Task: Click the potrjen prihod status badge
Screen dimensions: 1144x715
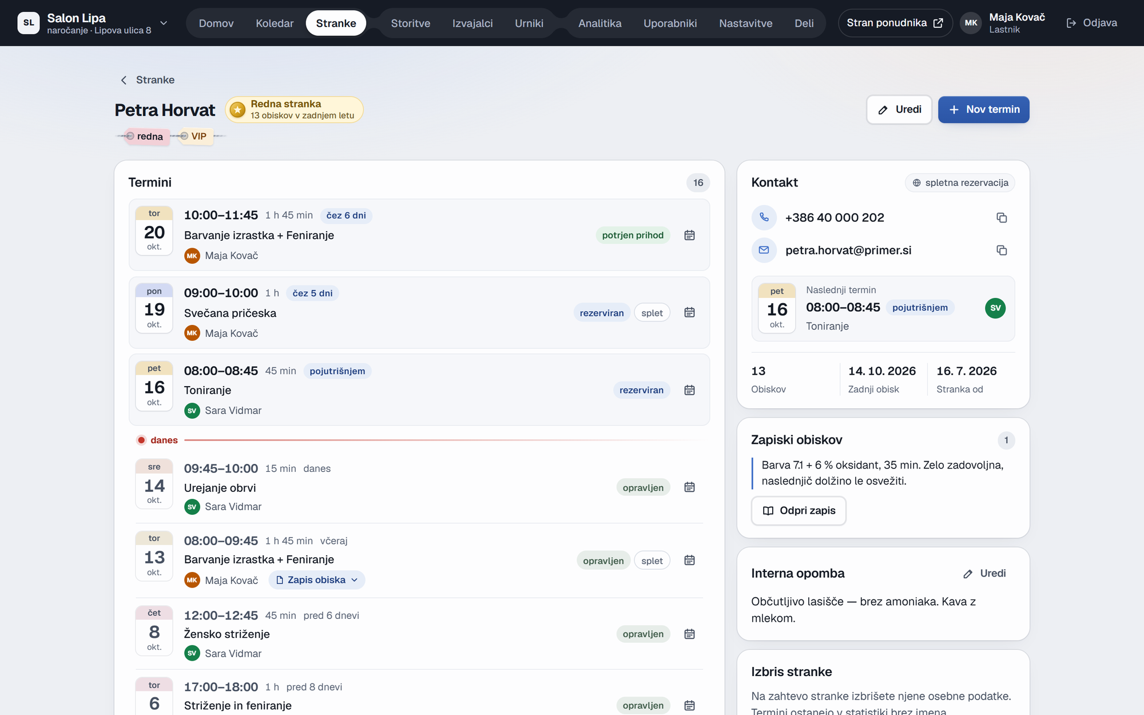Action: tap(633, 235)
